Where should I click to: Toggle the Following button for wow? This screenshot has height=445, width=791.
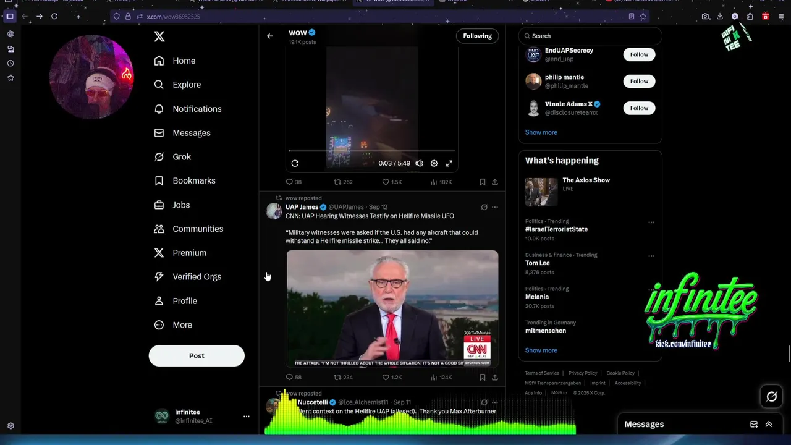pyautogui.click(x=477, y=36)
